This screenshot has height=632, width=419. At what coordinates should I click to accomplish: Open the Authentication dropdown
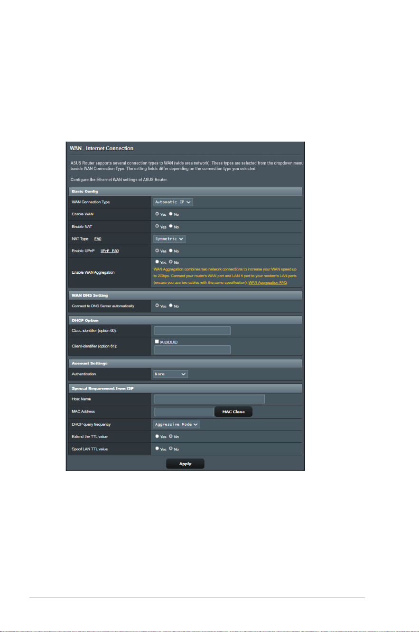(x=170, y=374)
